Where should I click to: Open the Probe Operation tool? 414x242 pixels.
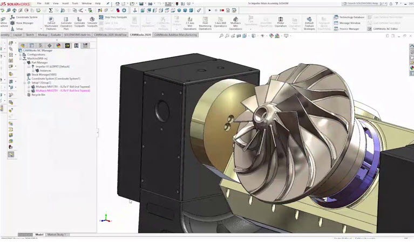280,22
